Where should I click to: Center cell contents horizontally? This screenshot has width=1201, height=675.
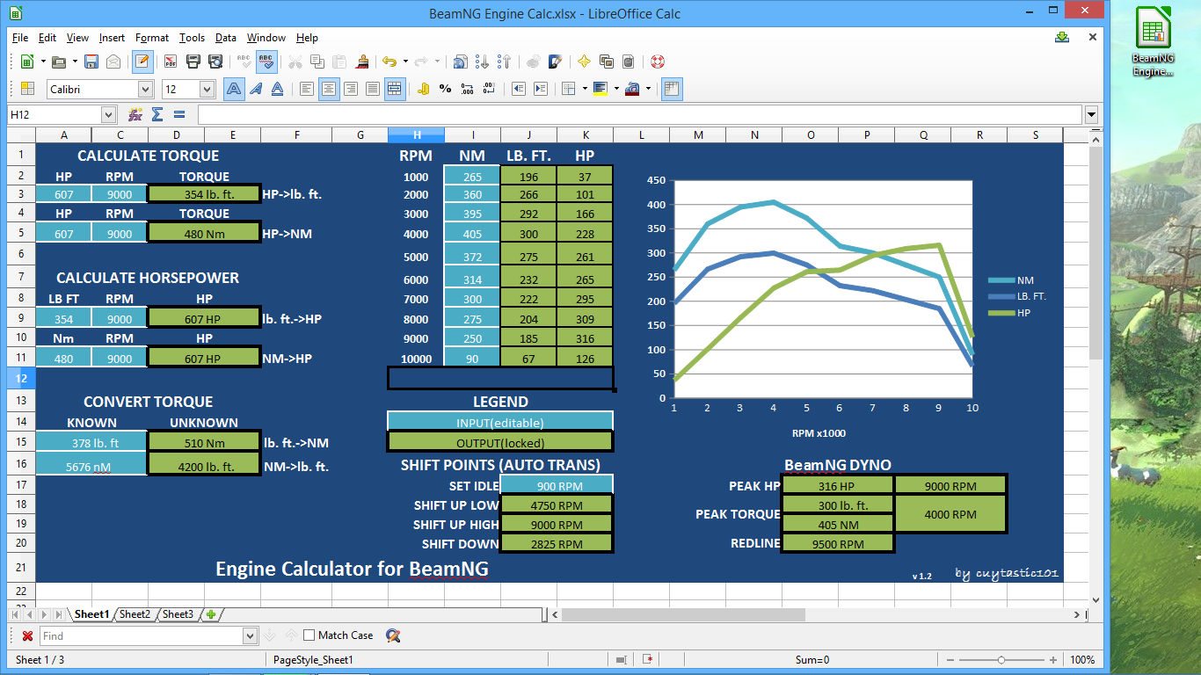pyautogui.click(x=329, y=89)
